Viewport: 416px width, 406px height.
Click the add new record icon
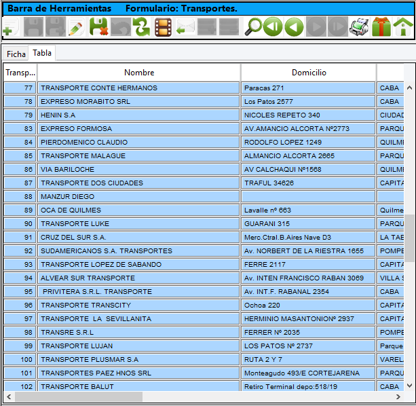pyautogui.click(x=11, y=26)
